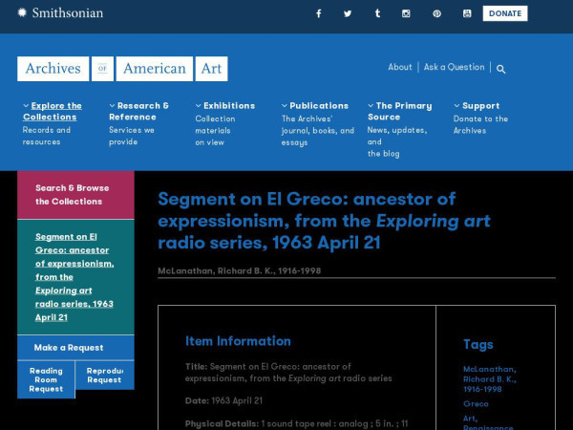Click the Title: Segment on El Greco line
The height and width of the screenshot is (430, 573).
point(288,373)
